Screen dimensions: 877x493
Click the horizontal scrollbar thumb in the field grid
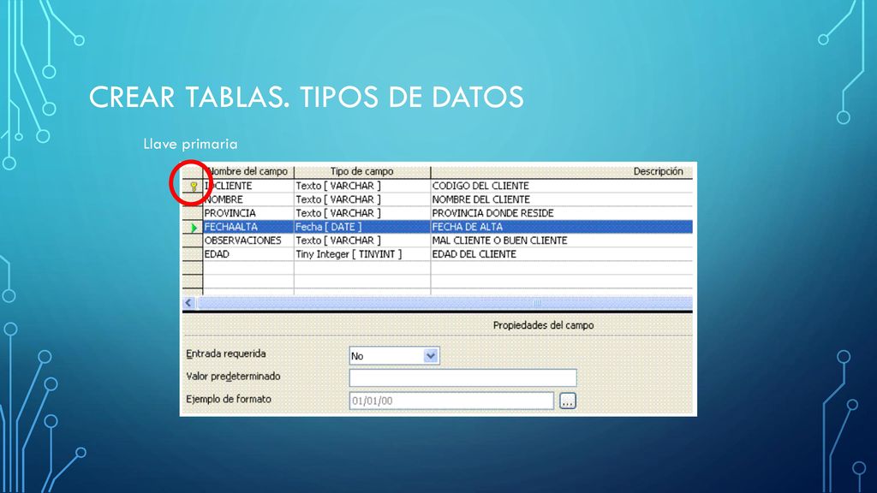click(444, 303)
